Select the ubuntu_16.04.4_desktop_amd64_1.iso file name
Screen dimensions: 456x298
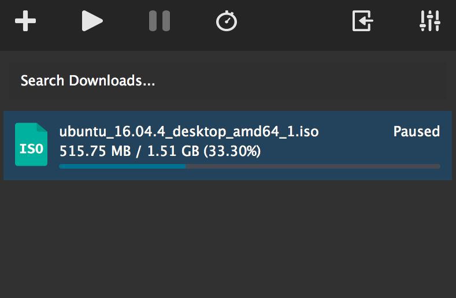189,132
